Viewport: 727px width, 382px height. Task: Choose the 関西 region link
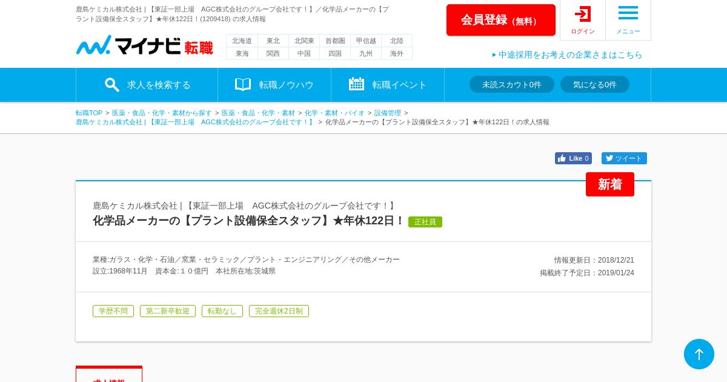pyautogui.click(x=273, y=53)
